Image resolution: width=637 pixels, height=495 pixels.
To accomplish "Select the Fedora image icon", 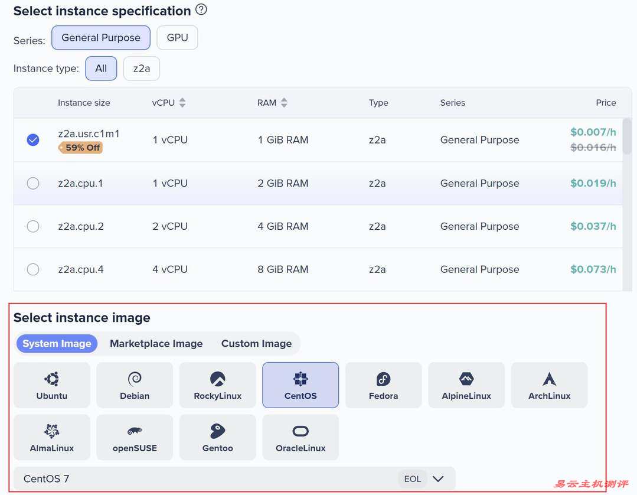I will [383, 385].
